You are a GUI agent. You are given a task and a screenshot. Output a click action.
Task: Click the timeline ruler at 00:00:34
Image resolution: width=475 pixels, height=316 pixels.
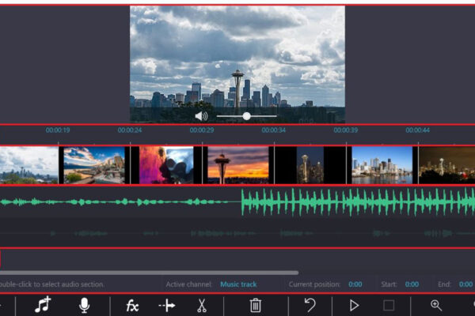[x=274, y=130]
